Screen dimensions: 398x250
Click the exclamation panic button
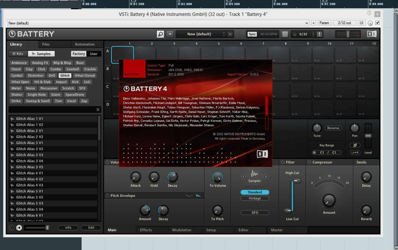320,34
